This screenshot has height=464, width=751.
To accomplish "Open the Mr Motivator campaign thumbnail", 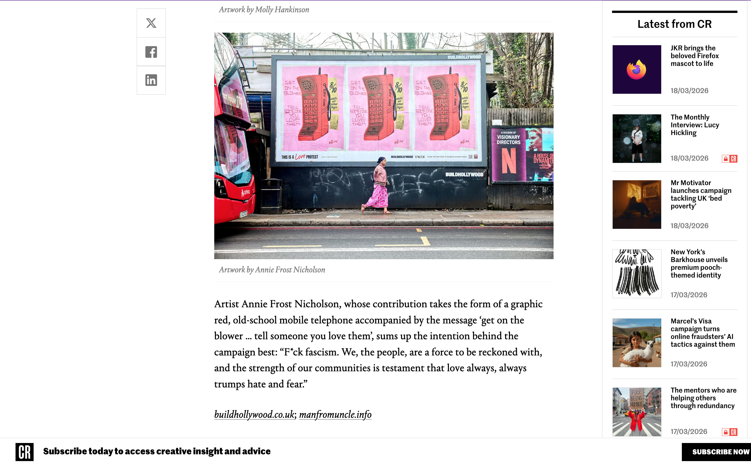I will (637, 205).
